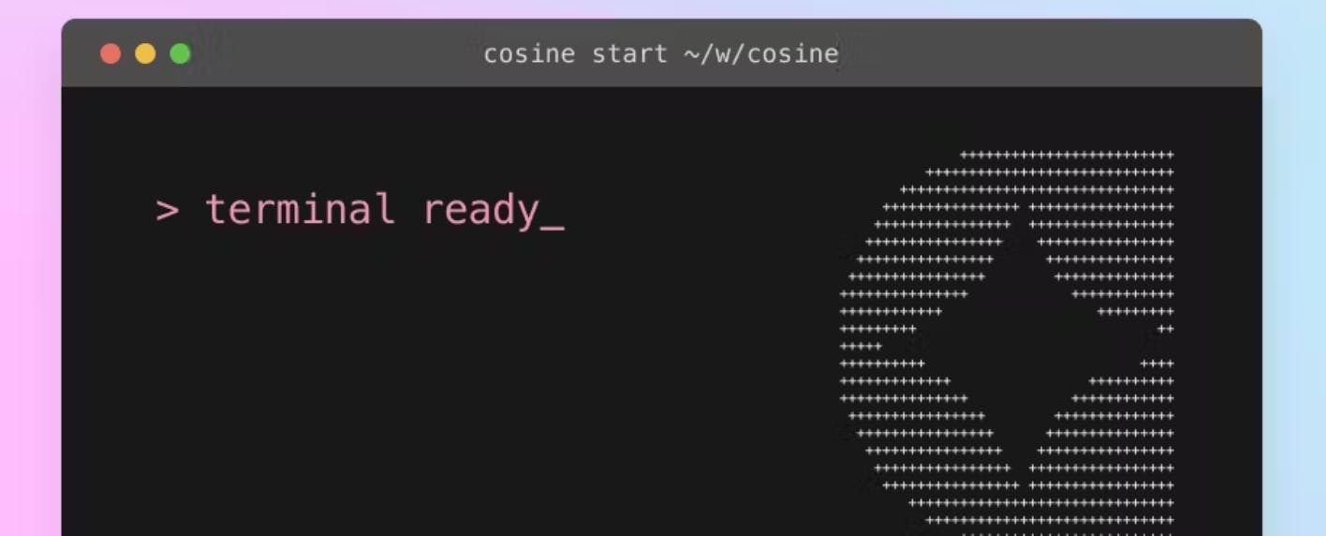Click the first word 'cosine' in the title
Screen dimensions: 1326x536
pyautogui.click(x=529, y=54)
